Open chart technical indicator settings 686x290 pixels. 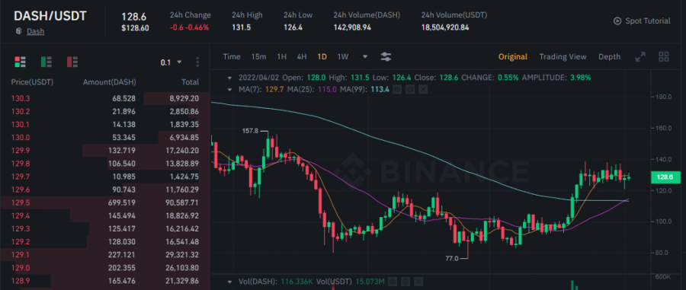click(x=386, y=57)
